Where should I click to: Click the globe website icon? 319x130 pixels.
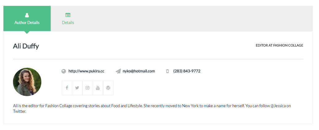(64, 71)
